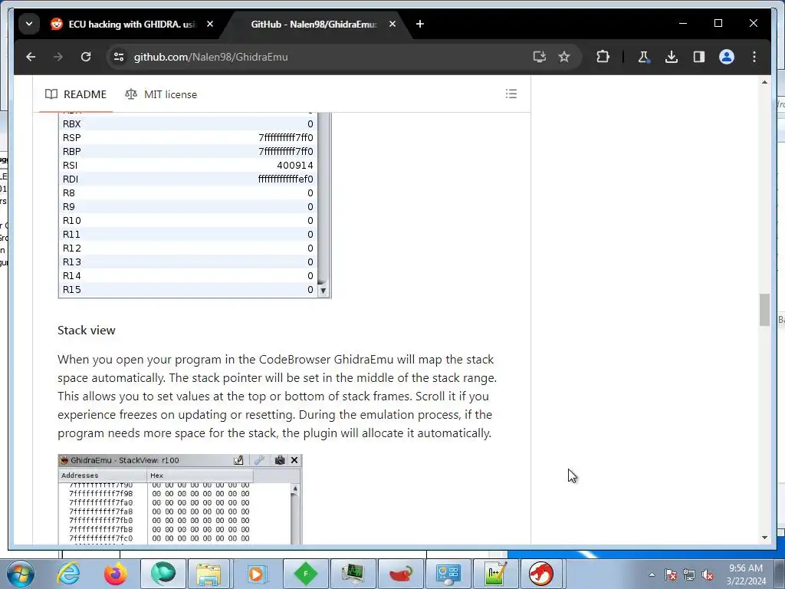This screenshot has height=589, width=785.
Task: Click the page scroll up arrow
Action: (x=764, y=82)
